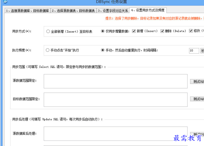Click the 源数据范围限定 label

coord(25,81)
